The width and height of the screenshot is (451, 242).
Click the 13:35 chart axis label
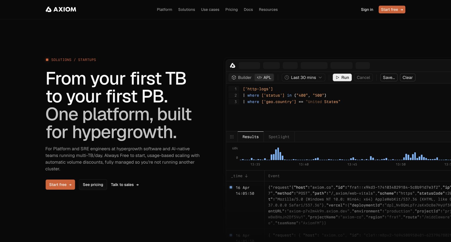255,164
